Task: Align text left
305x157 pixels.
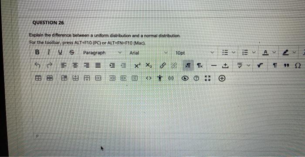Action: pos(64,66)
